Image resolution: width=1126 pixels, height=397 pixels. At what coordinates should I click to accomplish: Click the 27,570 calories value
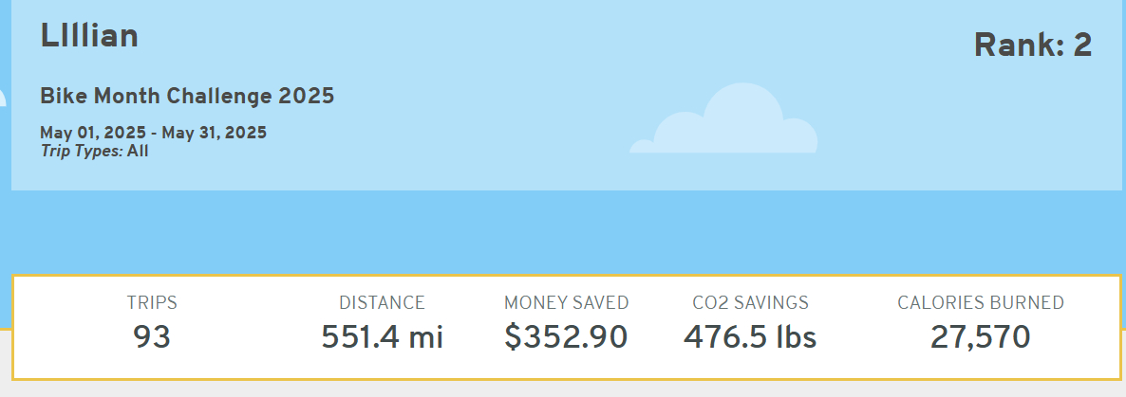981,336
